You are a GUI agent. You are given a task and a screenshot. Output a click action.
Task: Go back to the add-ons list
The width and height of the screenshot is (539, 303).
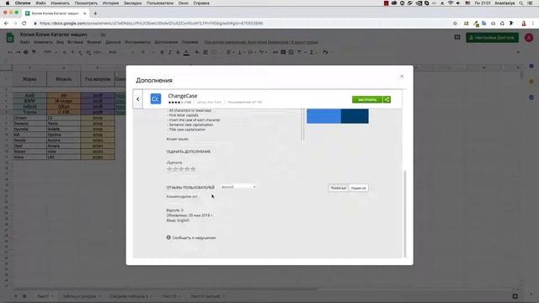(138, 99)
